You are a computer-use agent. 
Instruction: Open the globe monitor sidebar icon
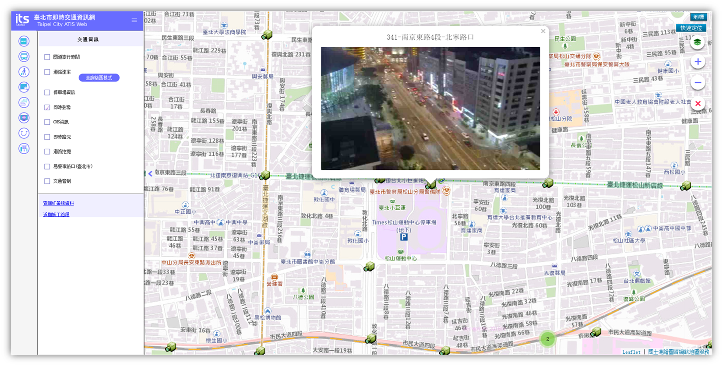click(x=24, y=118)
